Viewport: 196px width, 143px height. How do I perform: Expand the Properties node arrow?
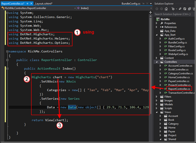coord(157,23)
